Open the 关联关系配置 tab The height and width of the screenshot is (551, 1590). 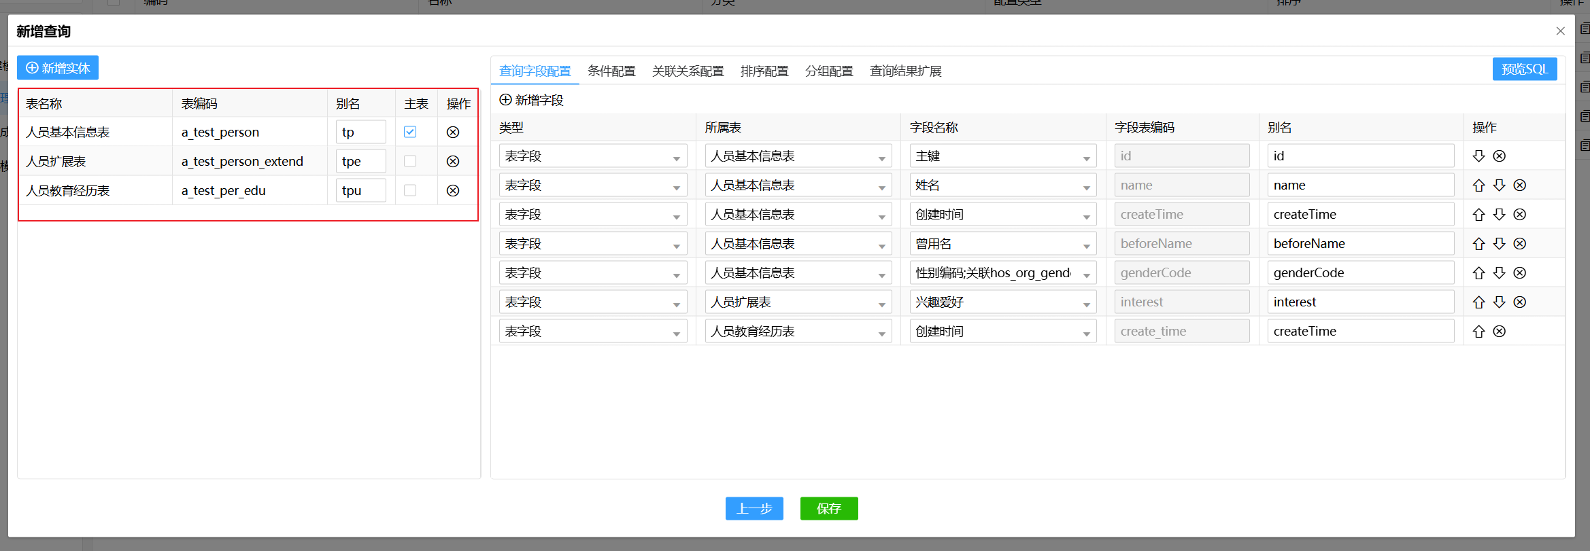[x=688, y=71]
